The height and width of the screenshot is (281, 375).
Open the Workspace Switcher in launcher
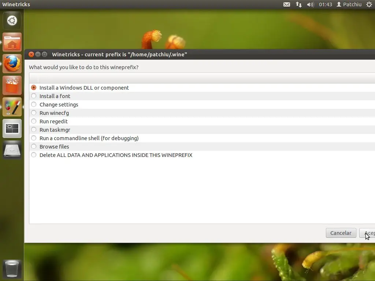click(x=12, y=128)
